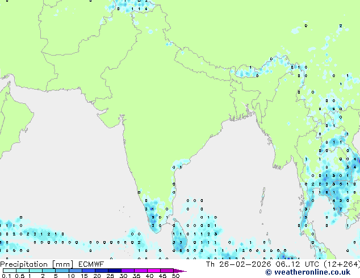Pick the 25–30 mm navy legend swatch

coord(114,271)
